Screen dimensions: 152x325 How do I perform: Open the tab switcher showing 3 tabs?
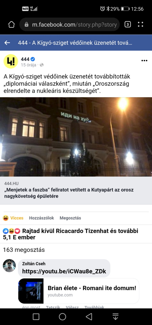(128, 25)
